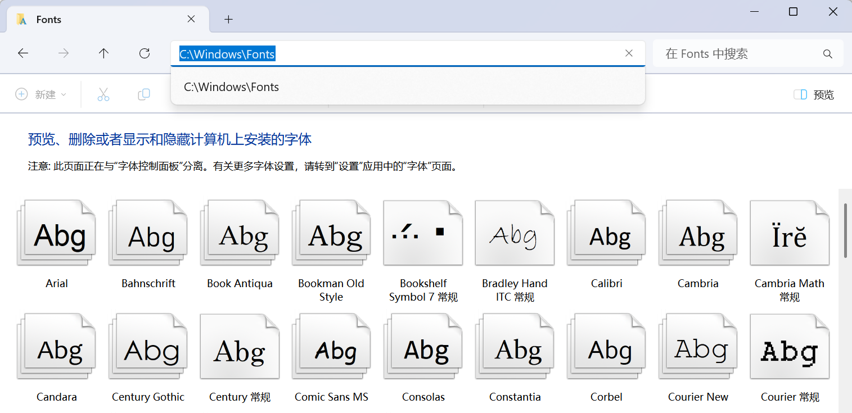Clear the address bar with X

629,53
